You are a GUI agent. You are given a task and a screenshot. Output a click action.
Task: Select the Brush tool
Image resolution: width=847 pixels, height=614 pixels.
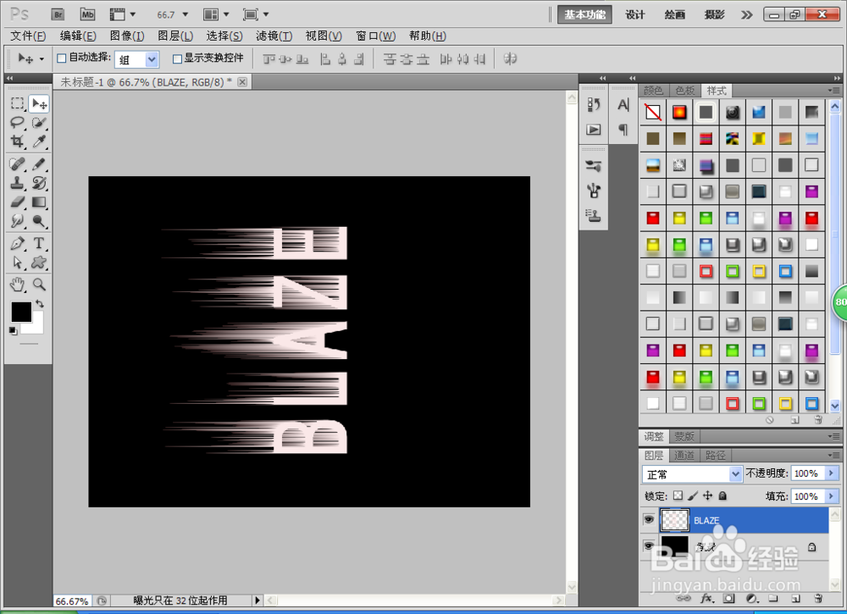click(39, 163)
